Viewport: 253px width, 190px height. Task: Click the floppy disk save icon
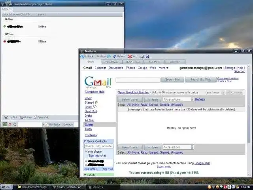pos(147,56)
